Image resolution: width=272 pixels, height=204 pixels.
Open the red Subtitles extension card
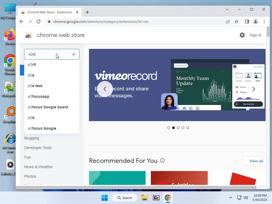[x=179, y=178]
